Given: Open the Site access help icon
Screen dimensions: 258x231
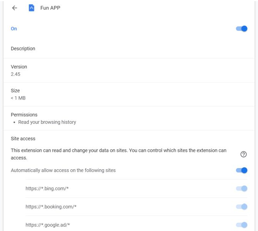Looking at the screenshot, I should coord(244,154).
